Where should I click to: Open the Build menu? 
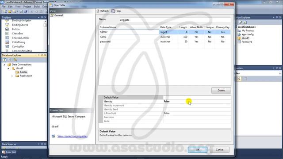click(37, 7)
